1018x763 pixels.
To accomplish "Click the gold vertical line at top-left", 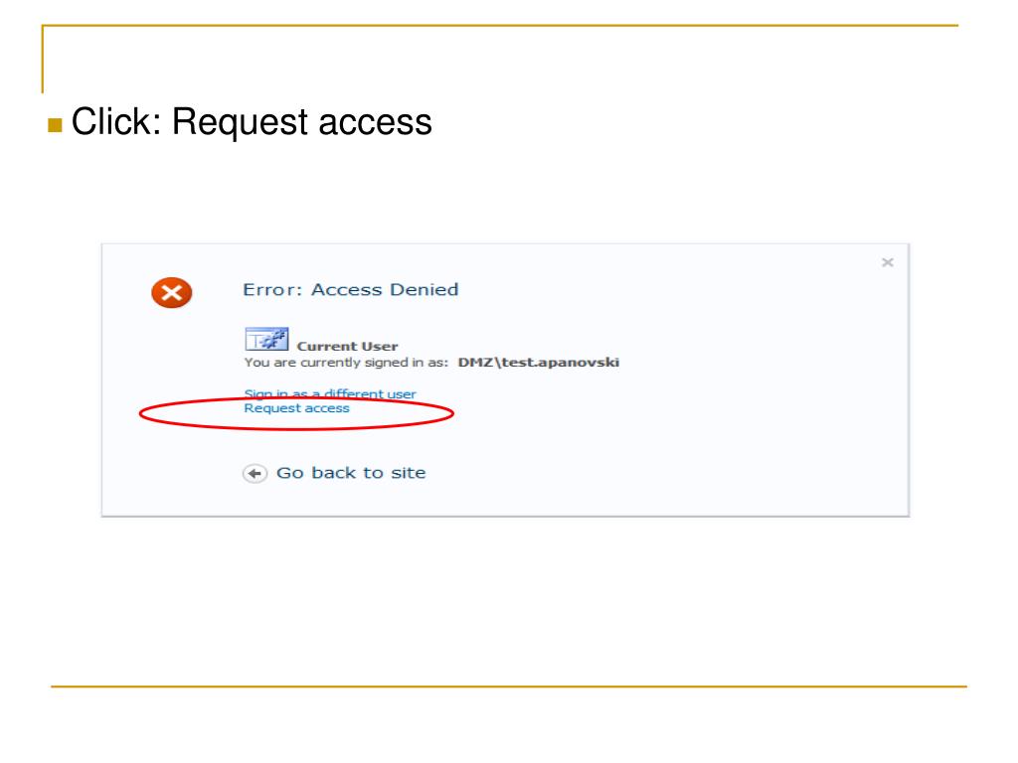I will [43, 59].
